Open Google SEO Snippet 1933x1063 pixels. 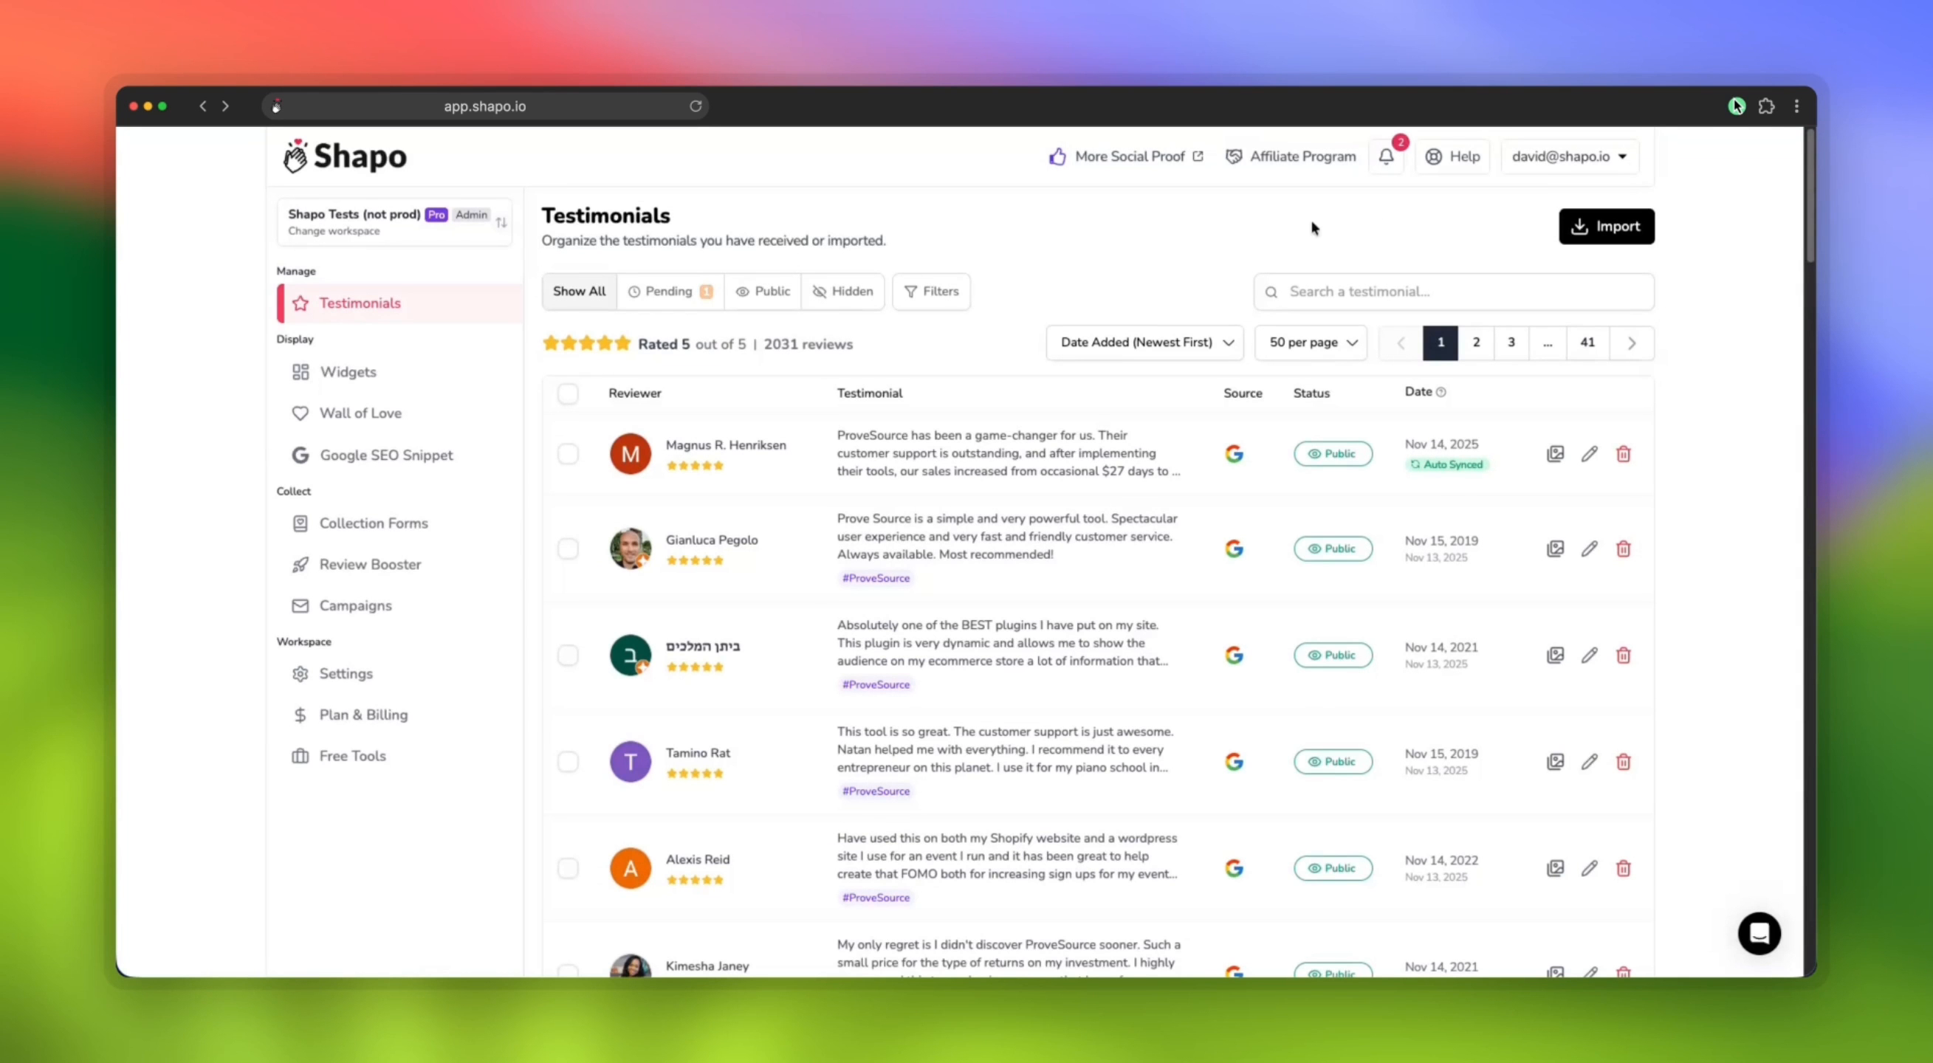tap(386, 455)
